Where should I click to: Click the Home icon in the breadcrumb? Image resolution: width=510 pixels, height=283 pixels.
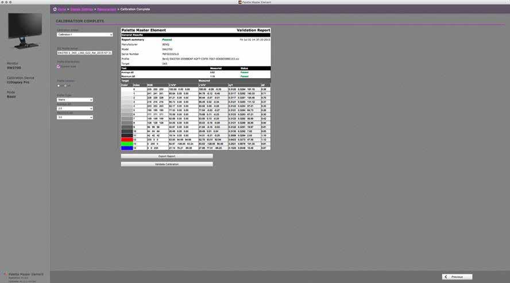(x=55, y=9)
